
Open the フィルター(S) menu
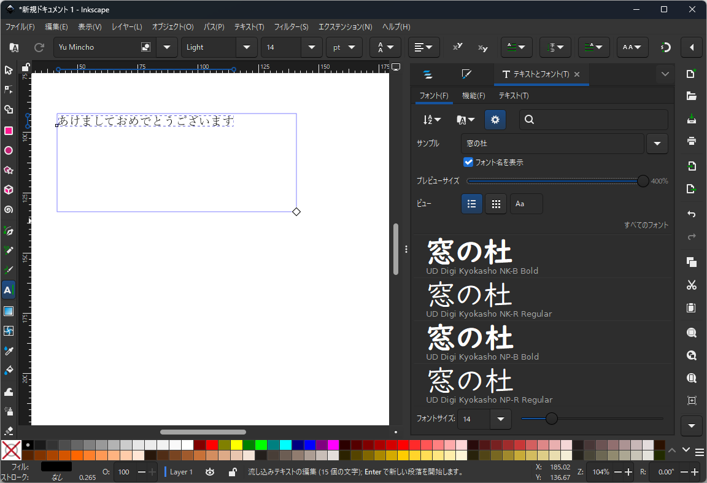292,26
